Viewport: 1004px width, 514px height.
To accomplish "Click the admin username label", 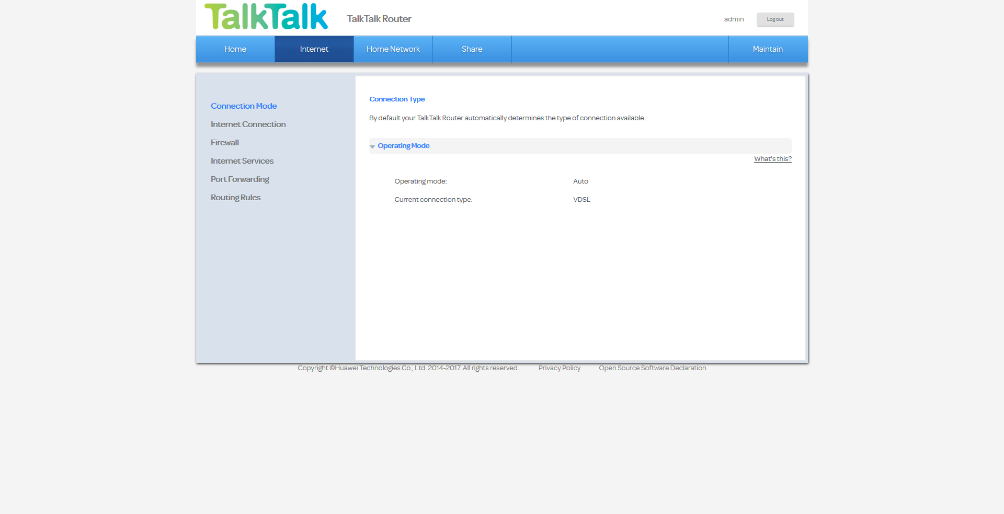I will [734, 19].
